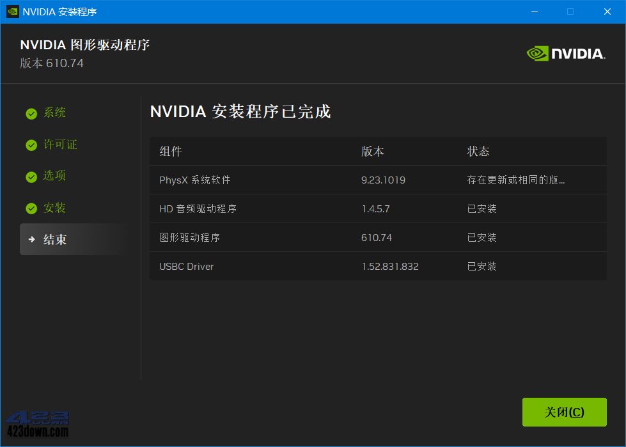Click the green checkmark beside 系统
Image resolution: width=626 pixels, height=447 pixels.
coord(31,114)
